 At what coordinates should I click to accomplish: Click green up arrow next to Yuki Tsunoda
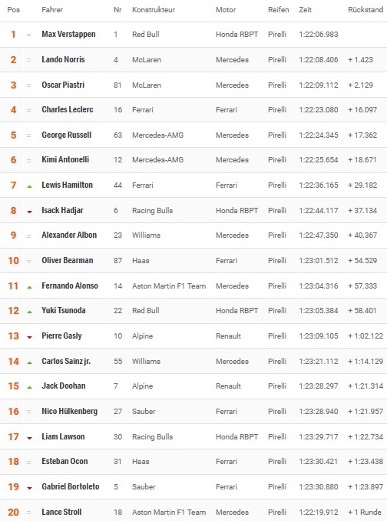tap(29, 312)
